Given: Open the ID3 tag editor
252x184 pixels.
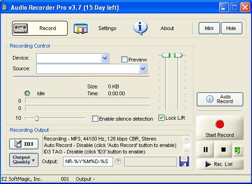Looking at the screenshot, I should (24, 144).
